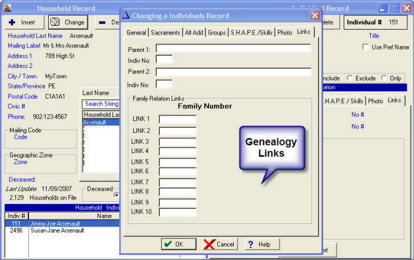Click the blue plus Insert icon

click(12, 22)
